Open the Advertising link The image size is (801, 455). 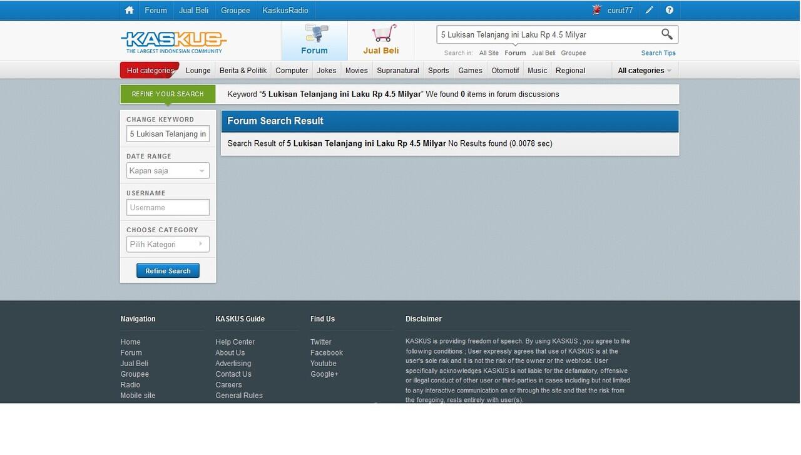click(233, 364)
